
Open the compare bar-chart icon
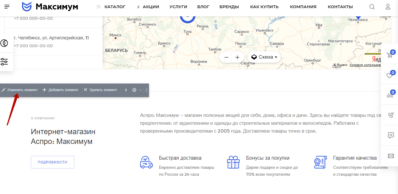(389, 95)
